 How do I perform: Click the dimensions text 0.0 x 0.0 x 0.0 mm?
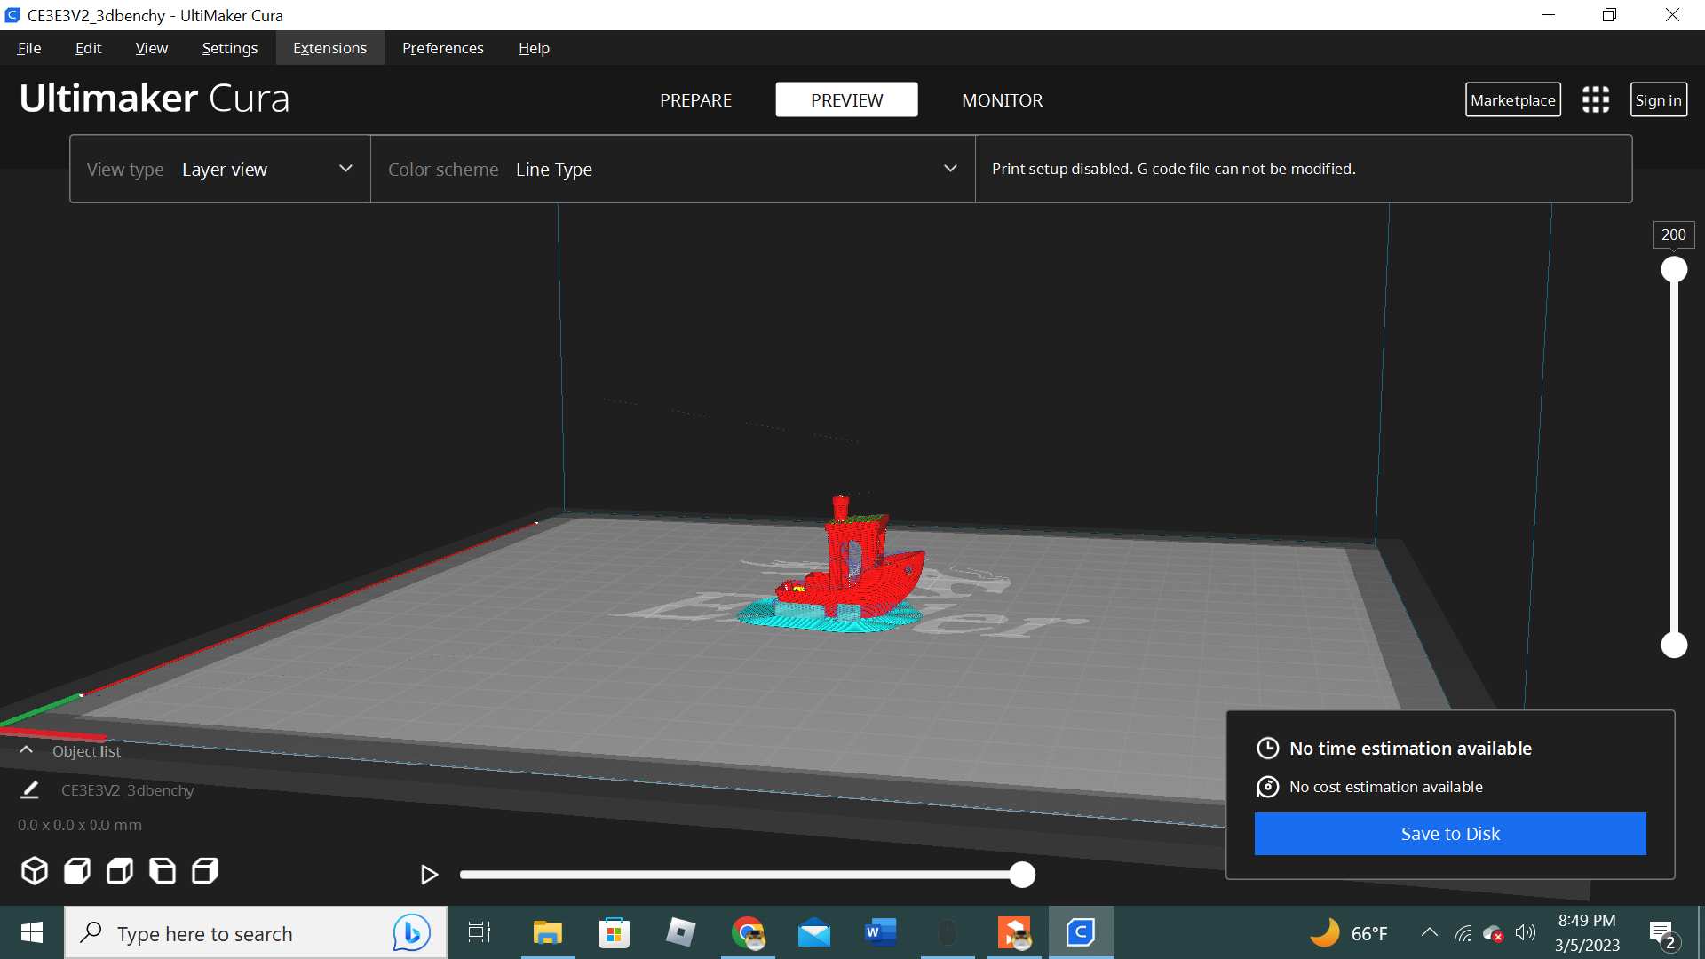click(x=80, y=825)
